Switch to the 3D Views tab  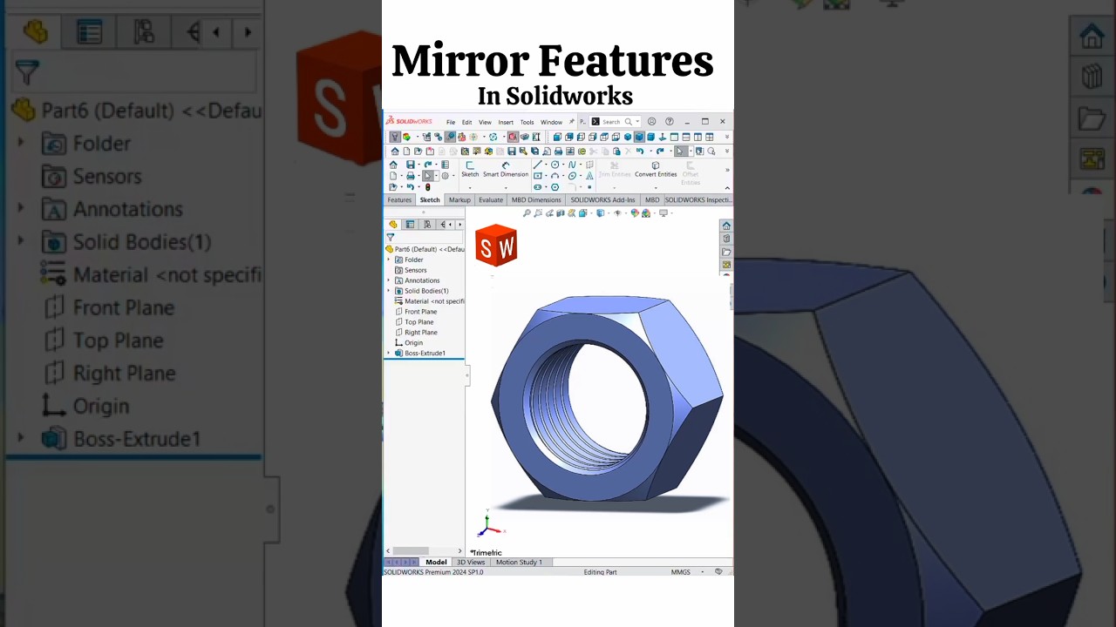pos(471,562)
